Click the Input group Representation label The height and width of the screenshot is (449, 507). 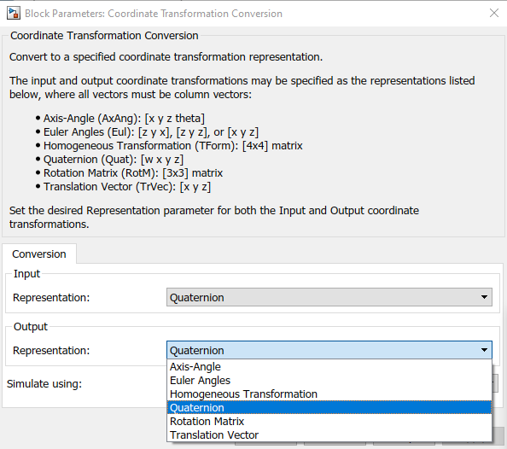(x=51, y=297)
